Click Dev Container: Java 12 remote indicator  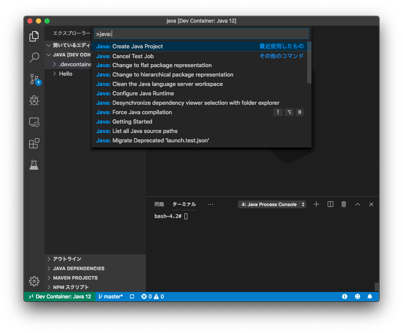[59, 297]
